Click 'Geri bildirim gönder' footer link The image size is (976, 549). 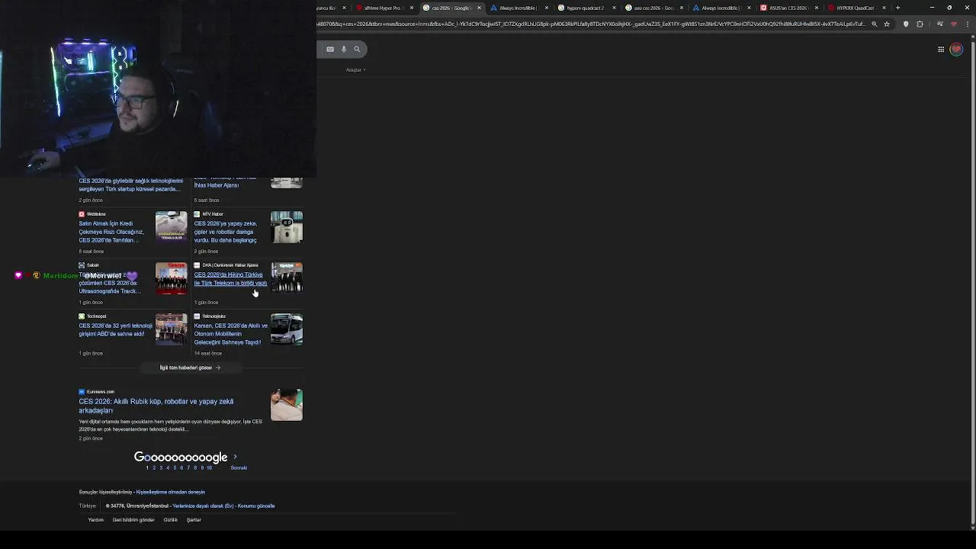[x=133, y=520]
